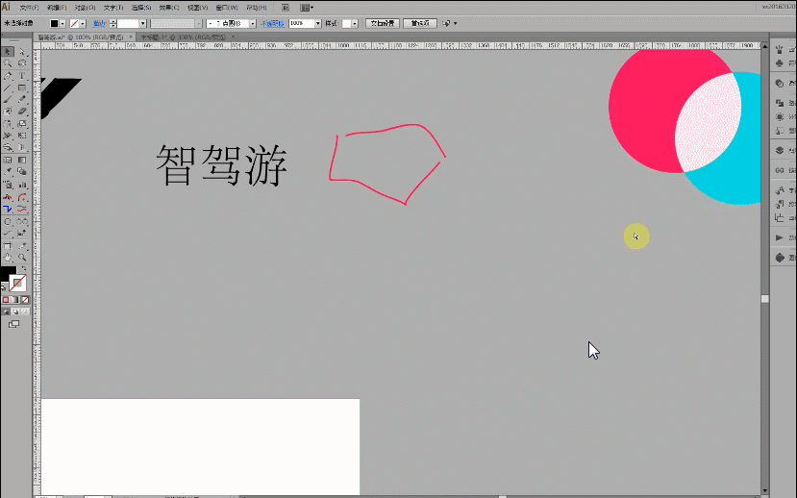Select the Column Graph tool
797x498 pixels.
(x=22, y=185)
